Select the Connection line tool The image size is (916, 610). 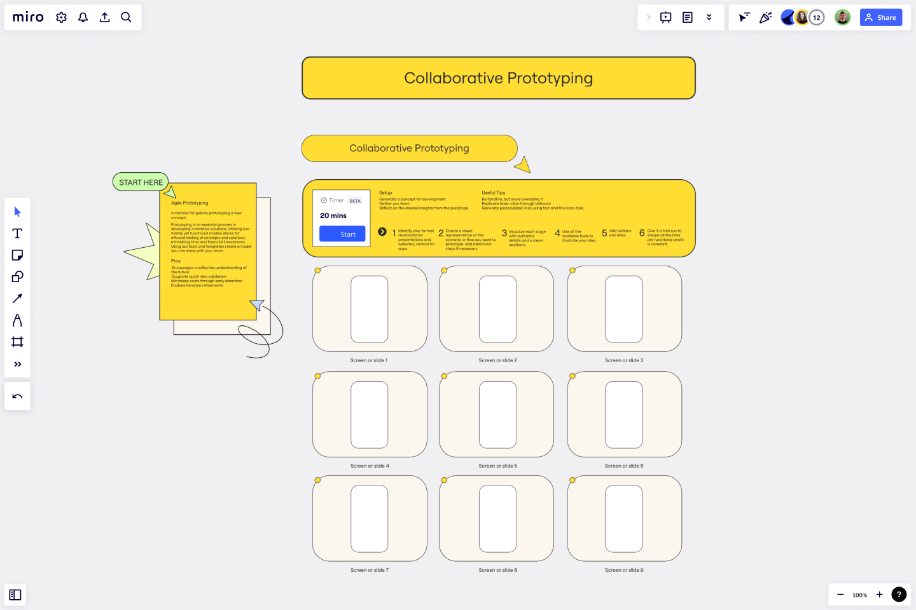pos(17,298)
